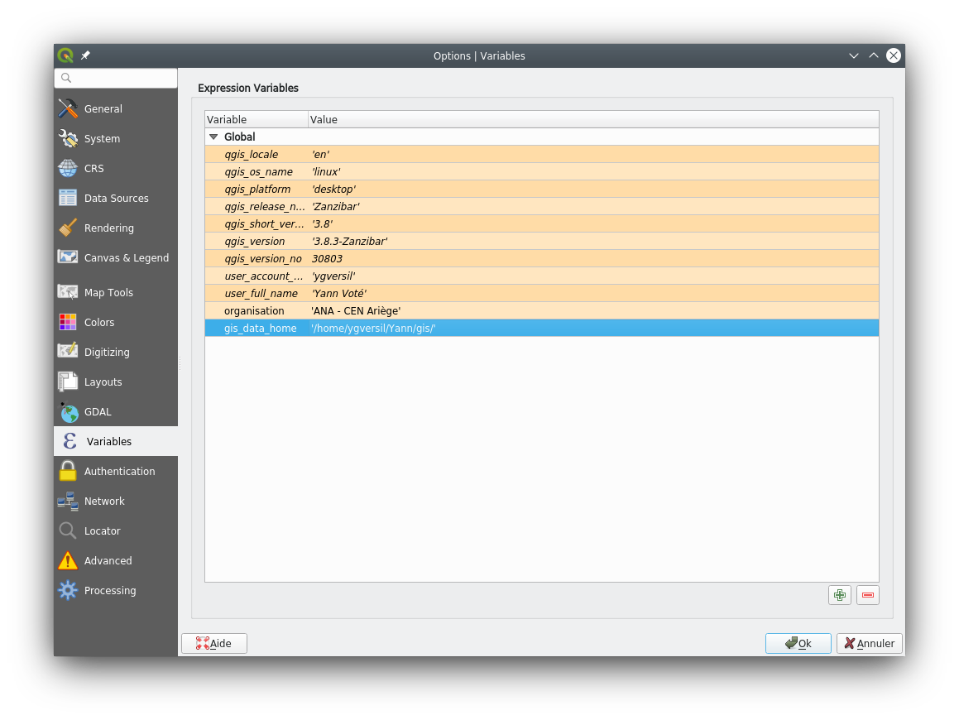Click the Digitizing pencil icon
This screenshot has width=959, height=720.
tap(68, 352)
